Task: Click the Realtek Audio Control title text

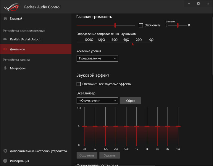Action: coord(42,7)
